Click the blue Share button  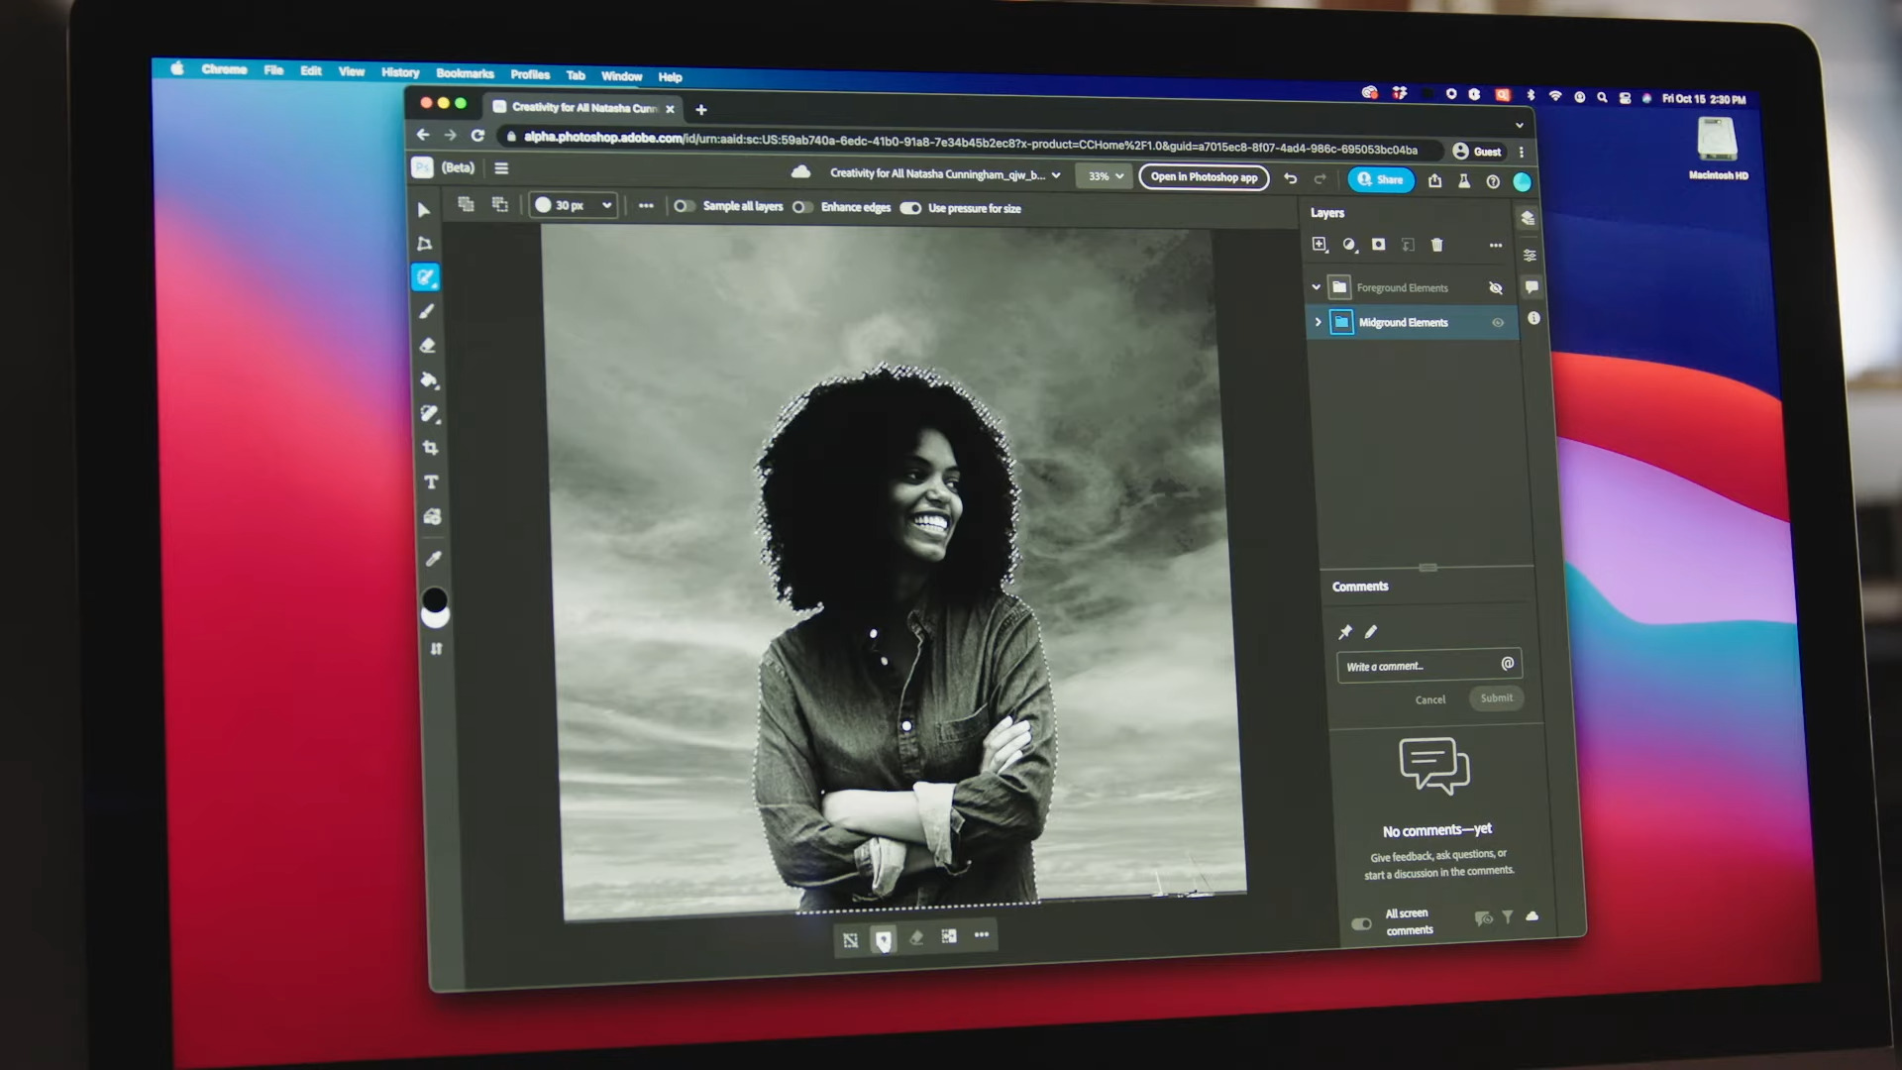click(x=1380, y=179)
